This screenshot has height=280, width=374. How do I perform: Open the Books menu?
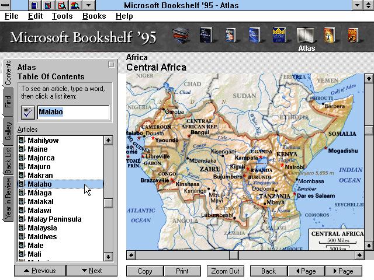click(x=94, y=16)
